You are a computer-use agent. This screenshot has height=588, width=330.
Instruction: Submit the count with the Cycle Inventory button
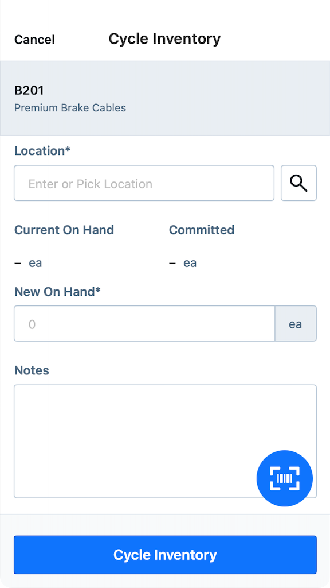(x=165, y=555)
